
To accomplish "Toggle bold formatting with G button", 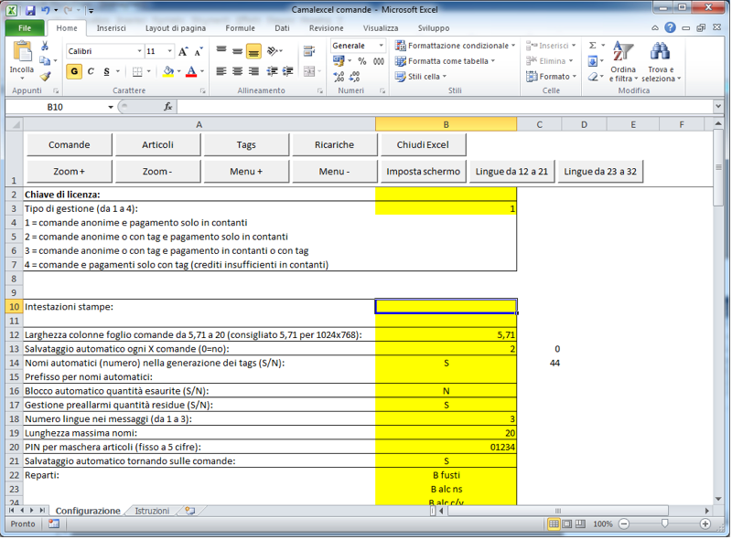I will 74,71.
